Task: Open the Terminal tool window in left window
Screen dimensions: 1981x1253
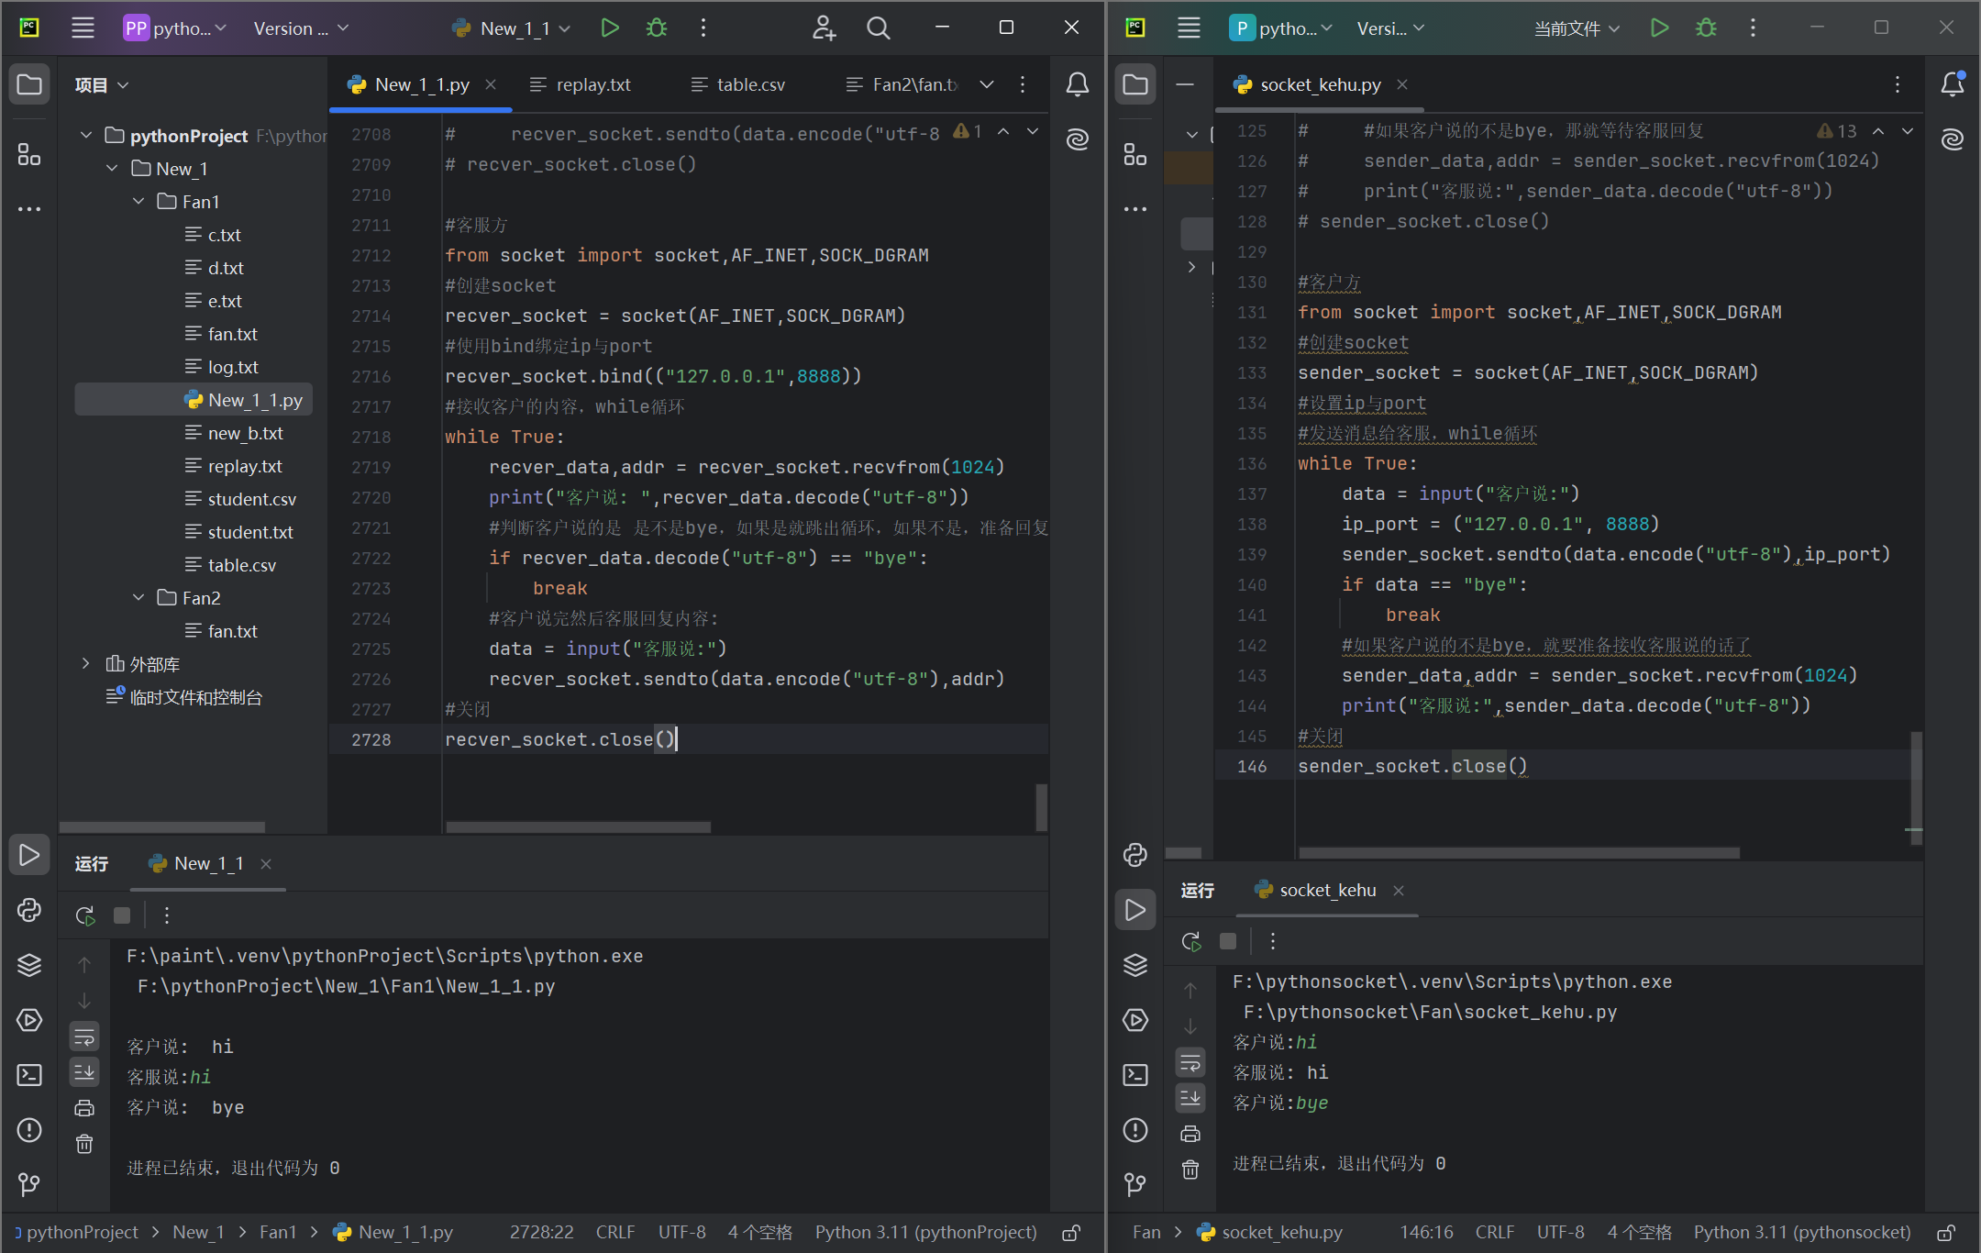Action: (29, 1075)
